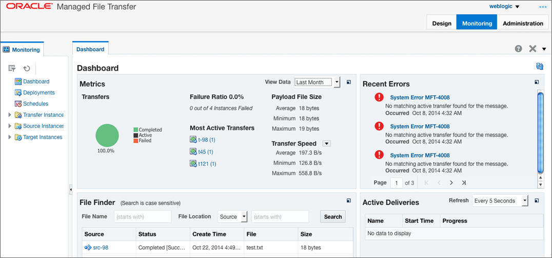Go to next page of Recent Errors
The width and height of the screenshot is (552, 258).
coord(451,183)
